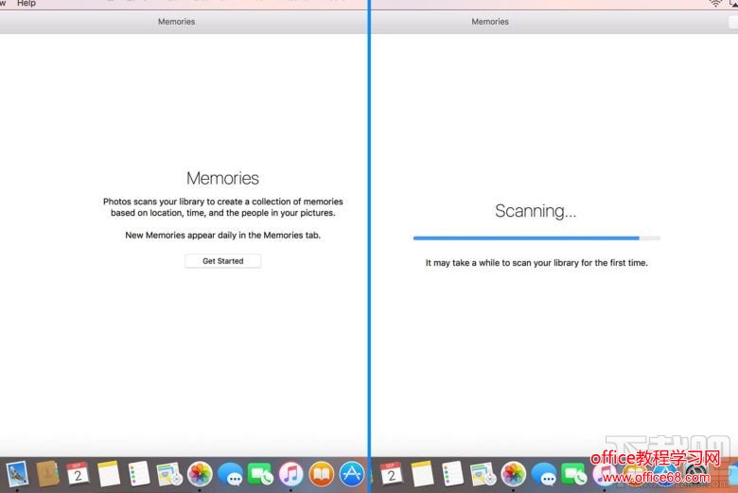Open Reminders in the Scanning screen's dock
Screen dimensions: 738x493
[x=452, y=474]
